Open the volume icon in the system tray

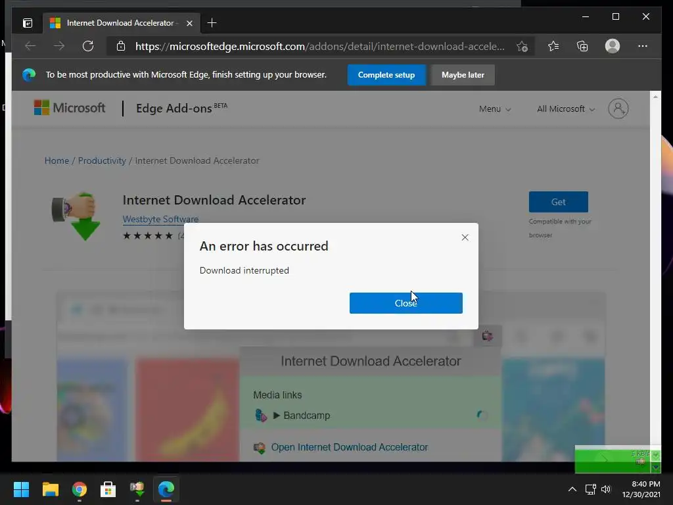click(x=605, y=489)
